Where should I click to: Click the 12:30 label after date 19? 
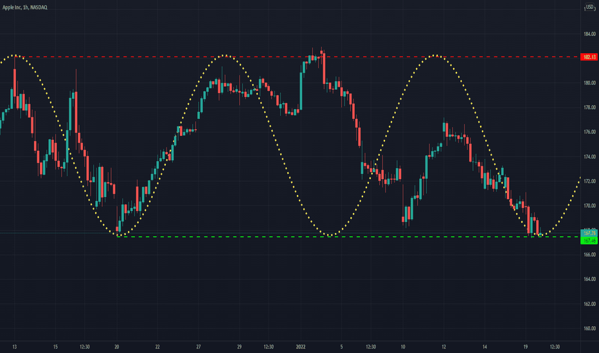tap(555, 347)
